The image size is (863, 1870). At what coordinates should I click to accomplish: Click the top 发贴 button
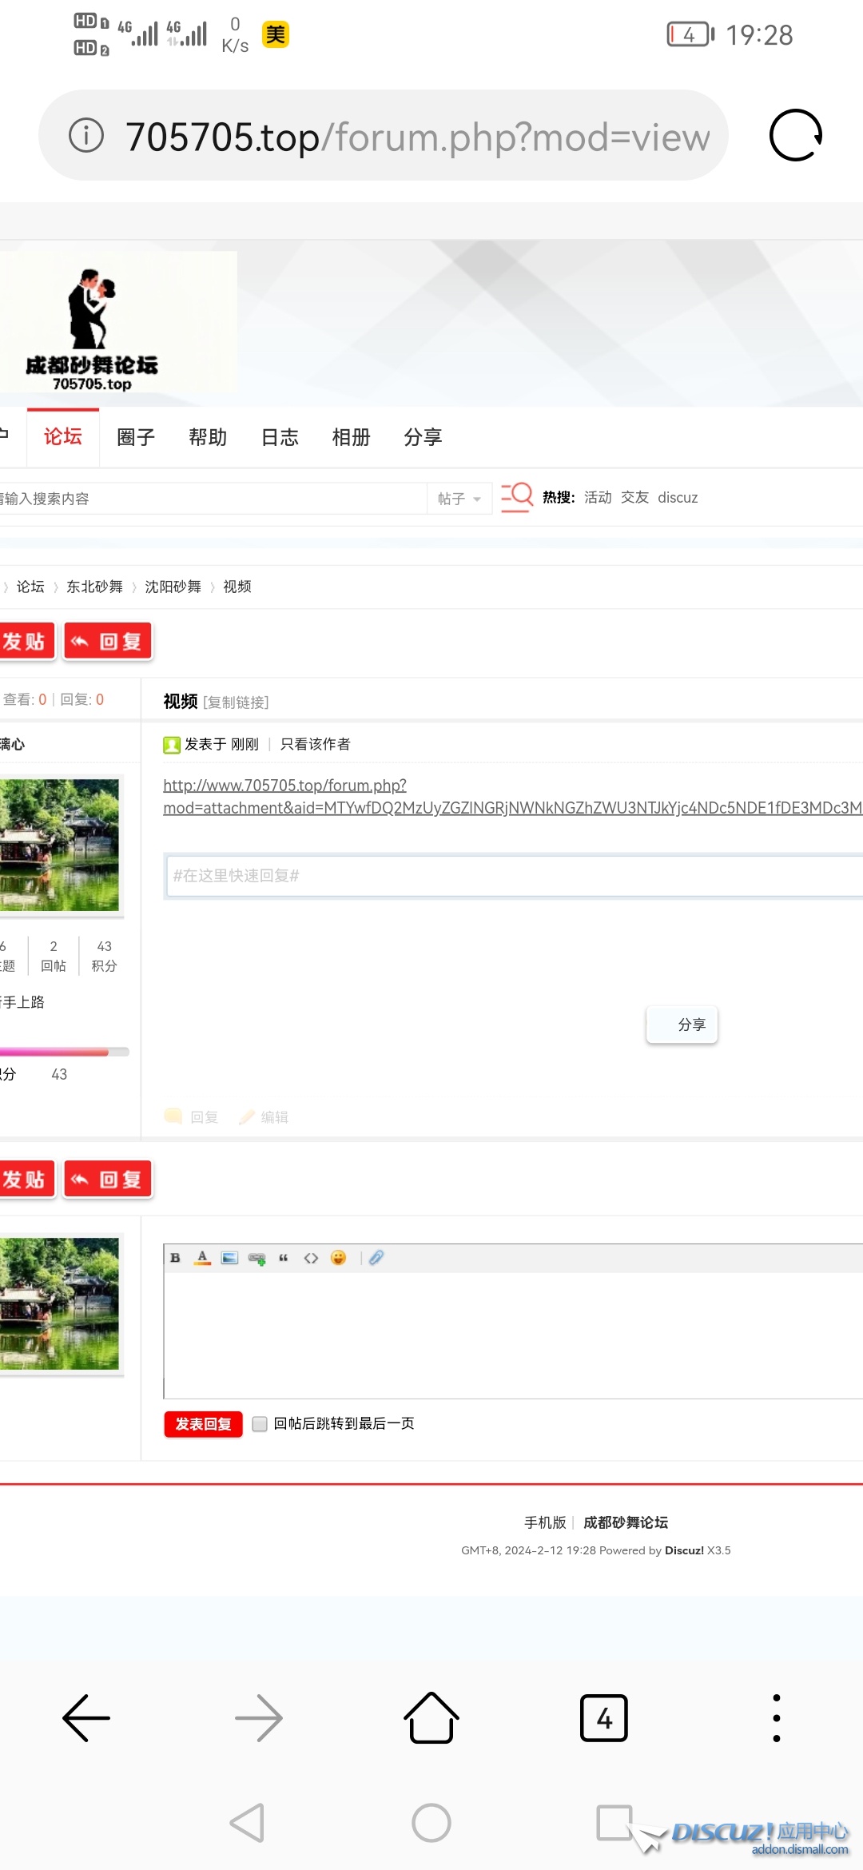[26, 641]
